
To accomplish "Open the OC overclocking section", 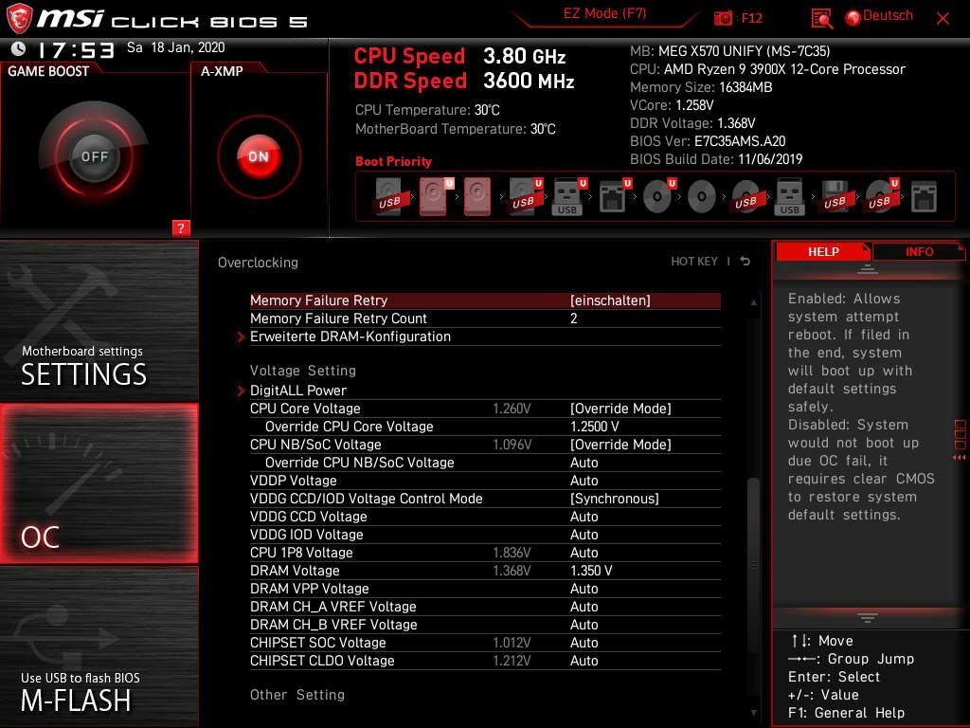I will (99, 483).
